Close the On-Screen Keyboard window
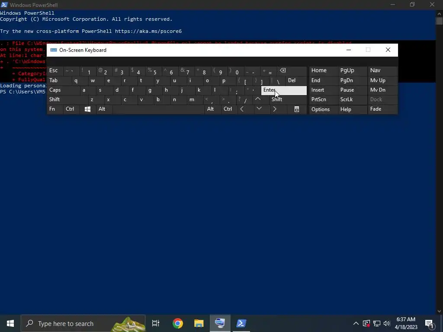Image resolution: width=443 pixels, height=332 pixels. point(388,50)
